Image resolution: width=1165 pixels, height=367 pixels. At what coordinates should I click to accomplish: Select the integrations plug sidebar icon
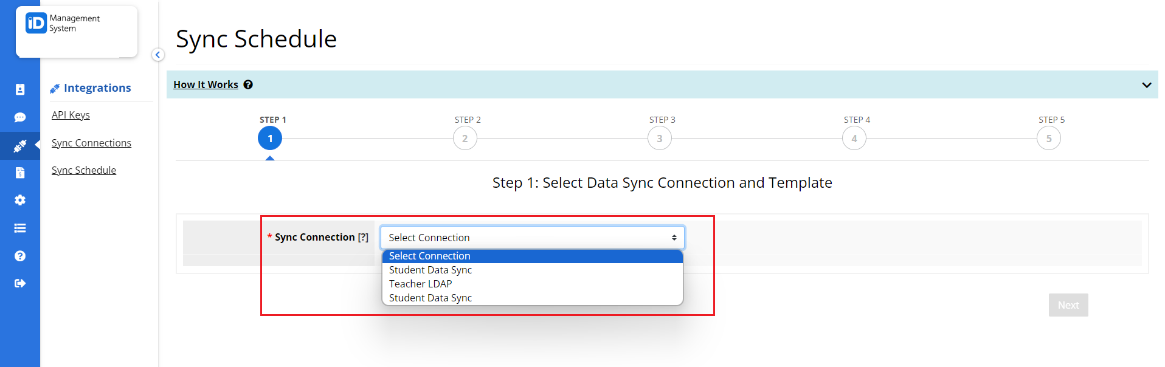tap(20, 146)
